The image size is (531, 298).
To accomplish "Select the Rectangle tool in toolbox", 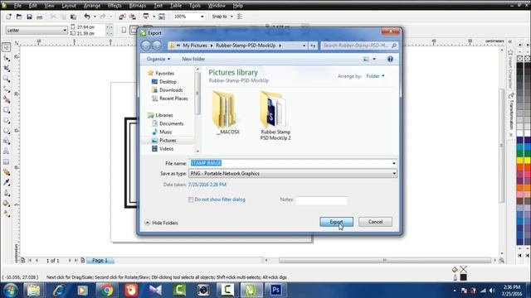I will click(6, 110).
